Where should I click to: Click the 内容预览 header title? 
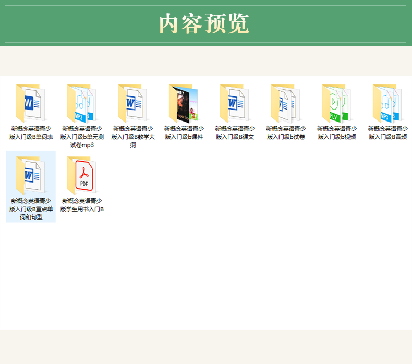coord(204,23)
